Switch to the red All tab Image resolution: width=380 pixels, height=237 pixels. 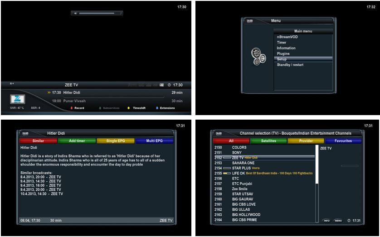click(231, 141)
